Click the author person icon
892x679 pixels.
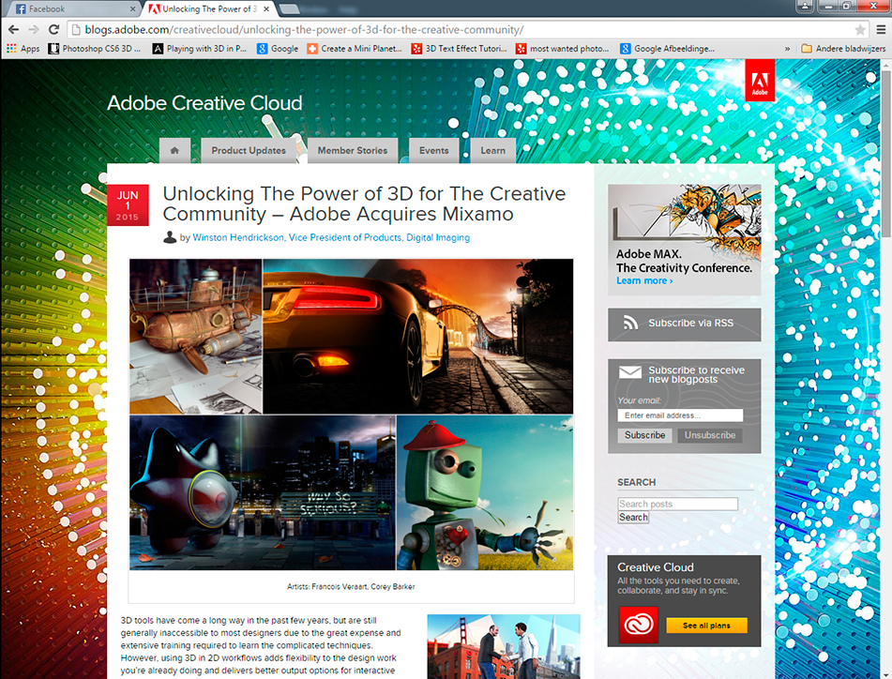[170, 237]
